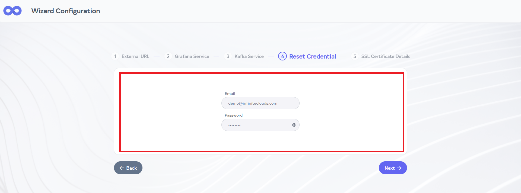521x193 pixels.
Task: Select the Reset Credential step label
Action: (313, 56)
